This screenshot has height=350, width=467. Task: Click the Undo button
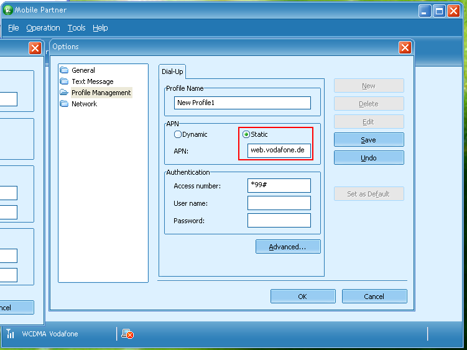point(369,157)
